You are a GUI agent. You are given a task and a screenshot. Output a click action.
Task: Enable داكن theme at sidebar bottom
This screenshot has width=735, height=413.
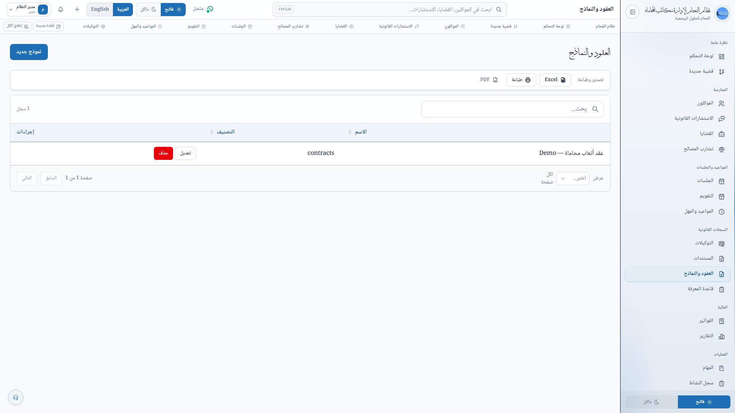tap(652, 402)
